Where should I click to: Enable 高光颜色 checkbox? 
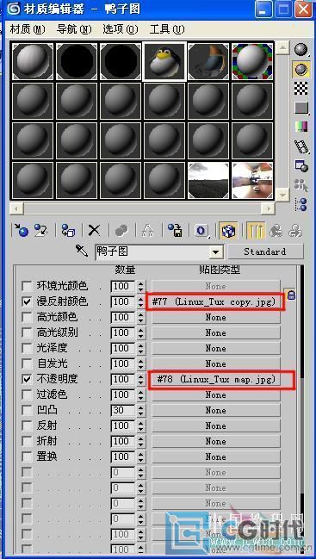point(27,317)
